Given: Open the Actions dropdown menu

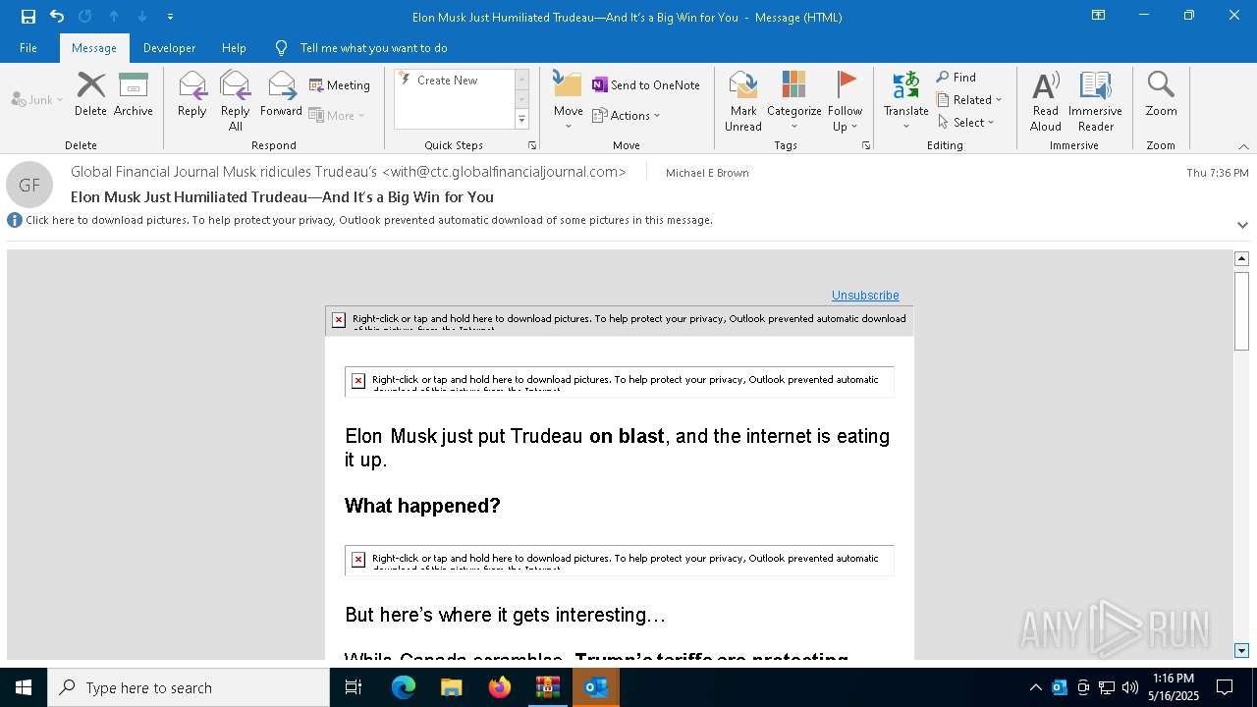Looking at the screenshot, I should (x=627, y=115).
